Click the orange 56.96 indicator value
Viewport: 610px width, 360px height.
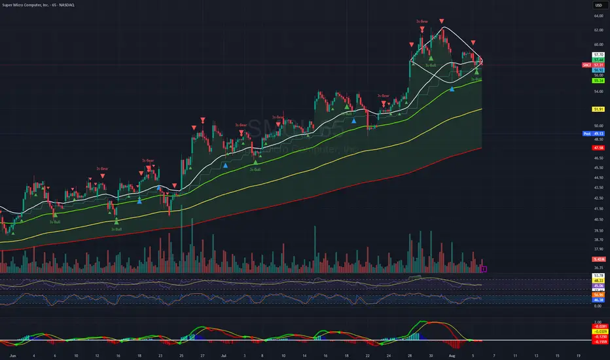[598, 295]
